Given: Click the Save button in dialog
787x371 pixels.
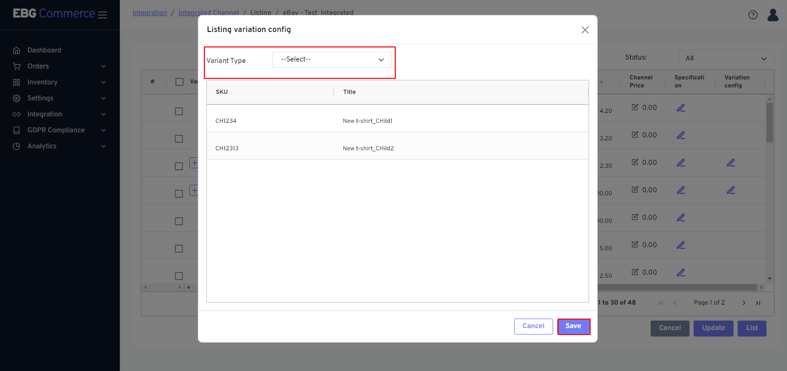Looking at the screenshot, I should coord(573,327).
